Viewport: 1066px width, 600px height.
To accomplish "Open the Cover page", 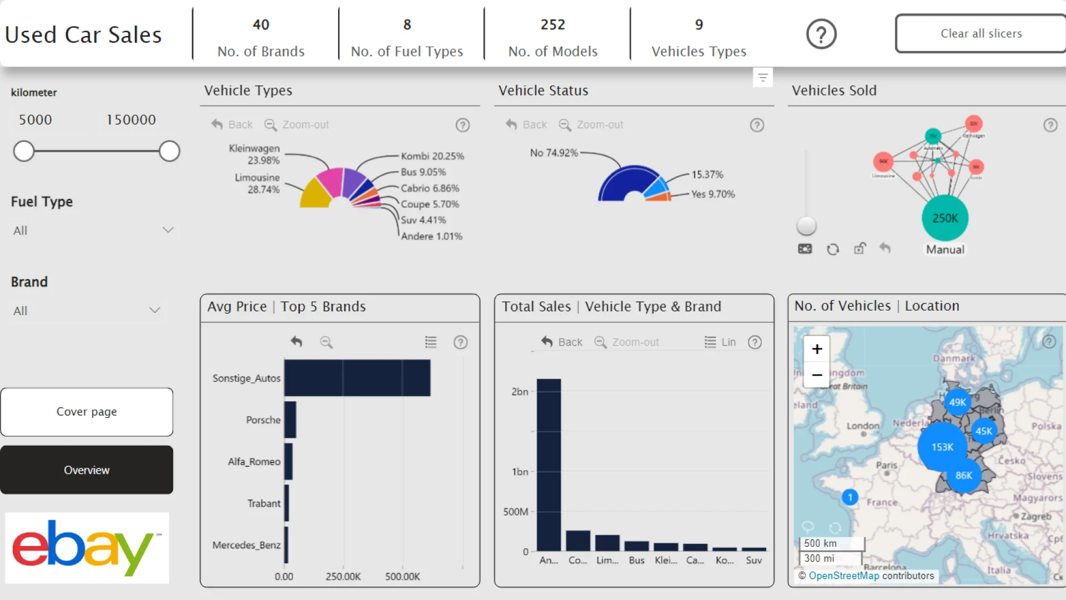I will 87,412.
